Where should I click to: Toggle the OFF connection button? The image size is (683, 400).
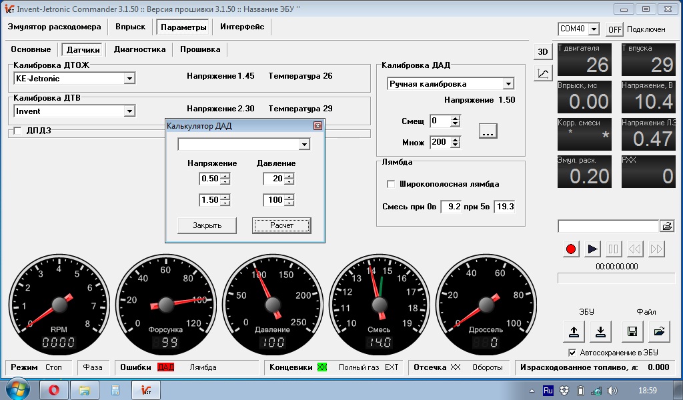point(614,29)
